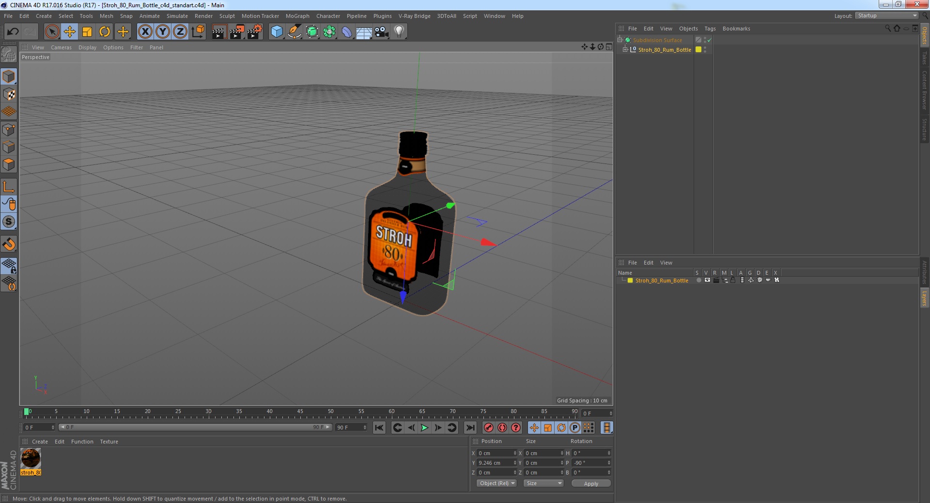Image resolution: width=930 pixels, height=503 pixels.
Task: Toggle layer Solo for Stroh_80_Rum_Bottle
Action: pos(698,280)
